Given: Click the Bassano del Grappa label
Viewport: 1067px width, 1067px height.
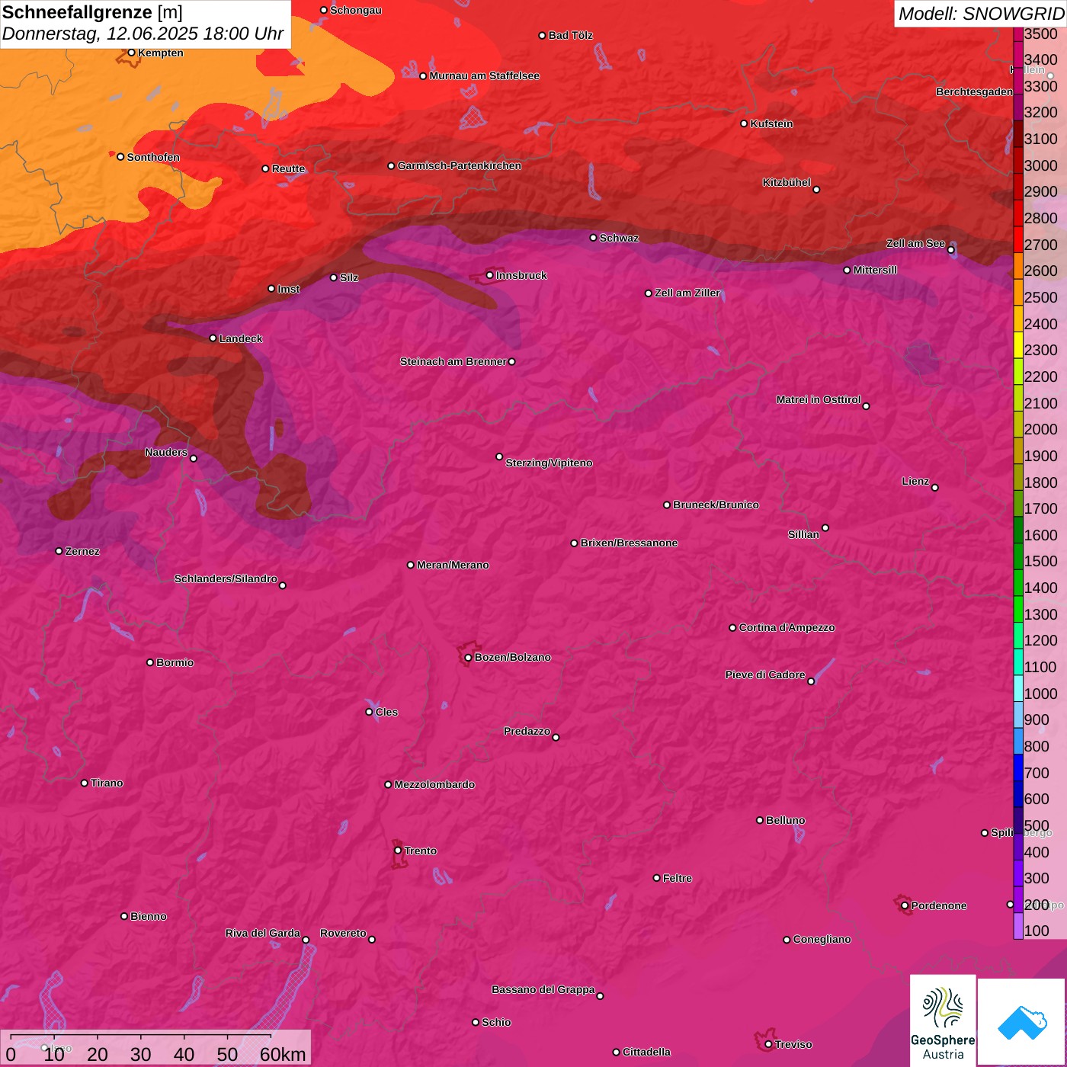Looking at the screenshot, I should (x=543, y=989).
